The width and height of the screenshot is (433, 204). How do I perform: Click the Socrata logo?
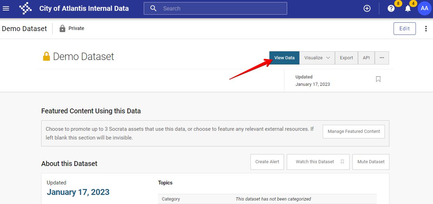[25, 8]
